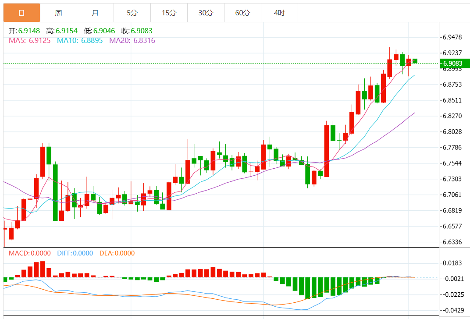This screenshot has width=470, height=319.
Task: Click the 开:6.9148 open price value
Action: [x=24, y=31]
